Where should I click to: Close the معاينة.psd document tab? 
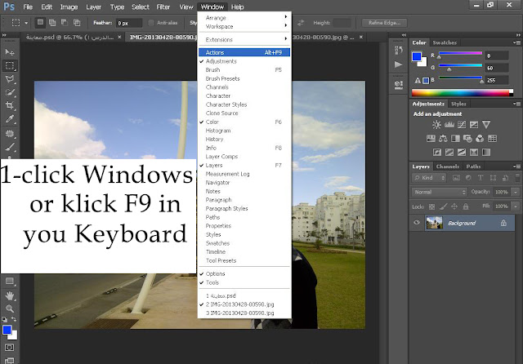(x=119, y=37)
